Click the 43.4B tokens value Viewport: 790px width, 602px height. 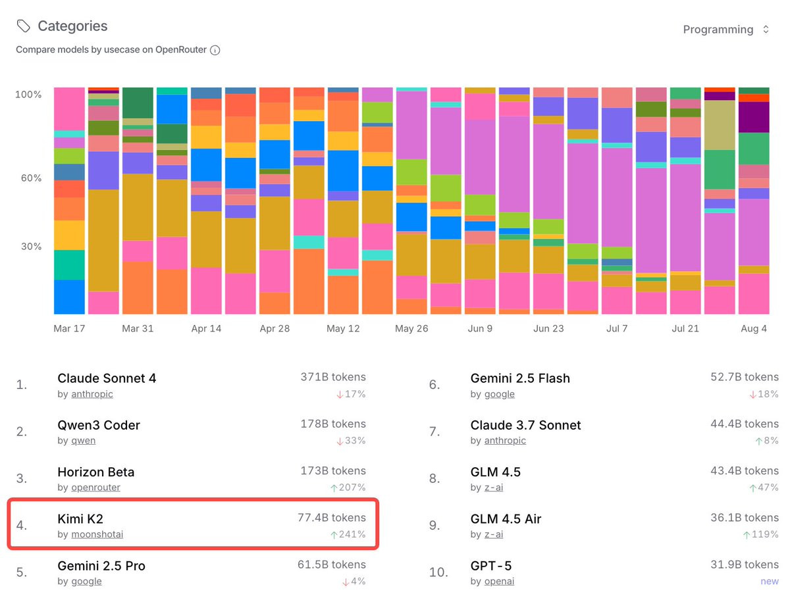(744, 471)
